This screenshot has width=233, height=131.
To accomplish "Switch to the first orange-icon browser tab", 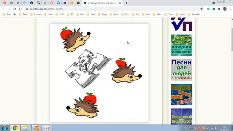I will [5, 3].
